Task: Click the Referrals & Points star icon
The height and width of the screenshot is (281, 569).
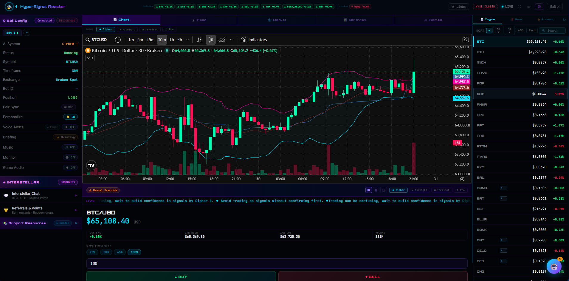Action: click(x=6, y=210)
